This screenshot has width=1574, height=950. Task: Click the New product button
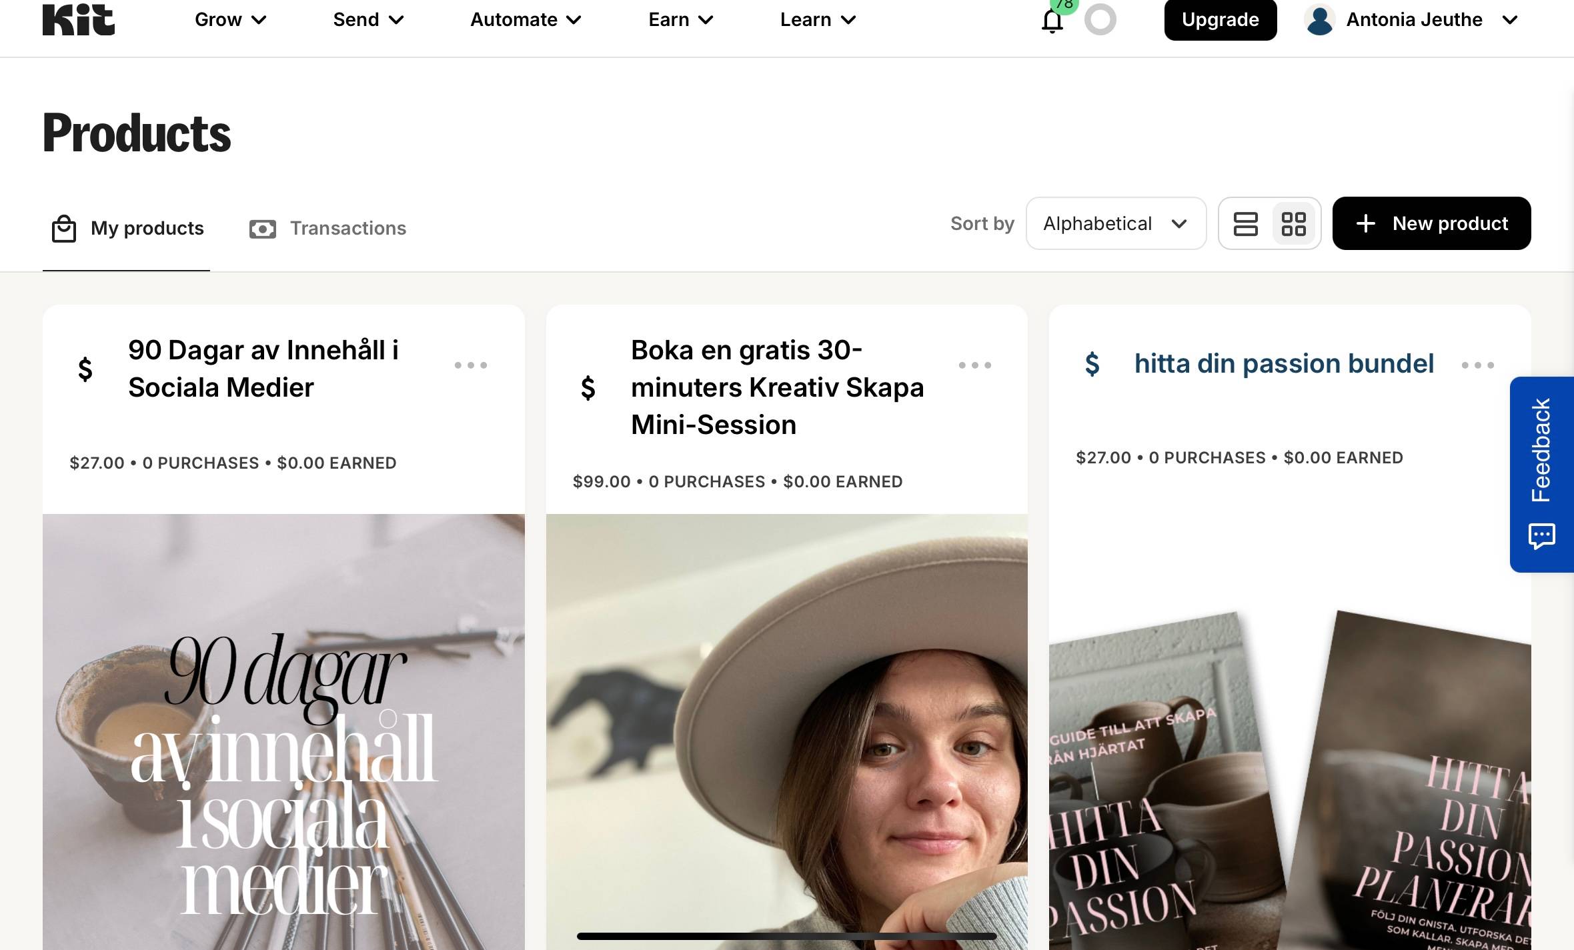coord(1431,224)
